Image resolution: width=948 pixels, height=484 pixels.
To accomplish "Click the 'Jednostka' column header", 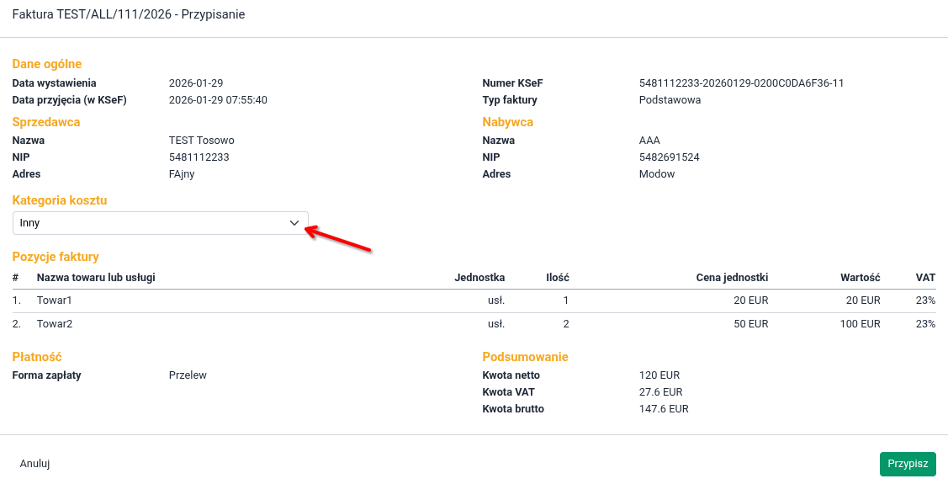I will coord(479,278).
